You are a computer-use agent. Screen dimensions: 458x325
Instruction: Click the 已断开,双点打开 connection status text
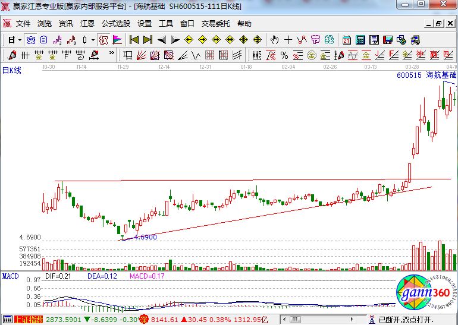tap(407, 320)
